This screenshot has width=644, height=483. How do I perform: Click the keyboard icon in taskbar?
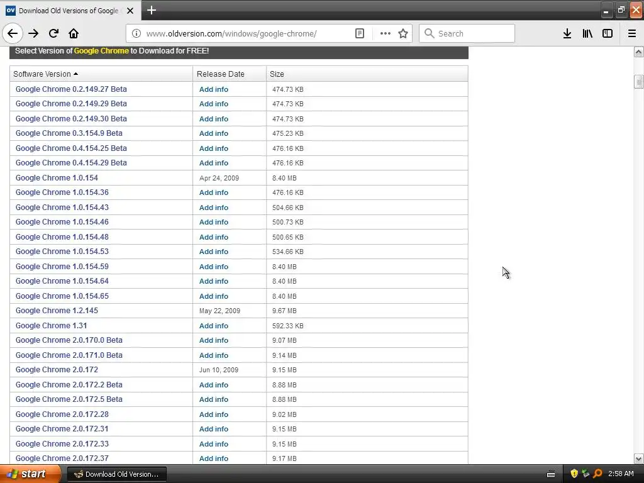[551, 474]
